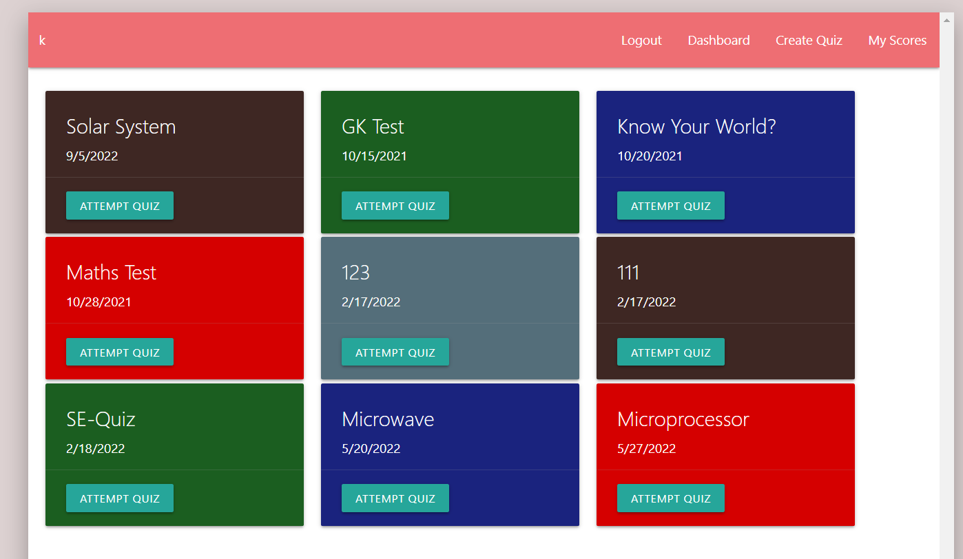
Task: Attempt the Maths Test quiz
Action: 120,352
